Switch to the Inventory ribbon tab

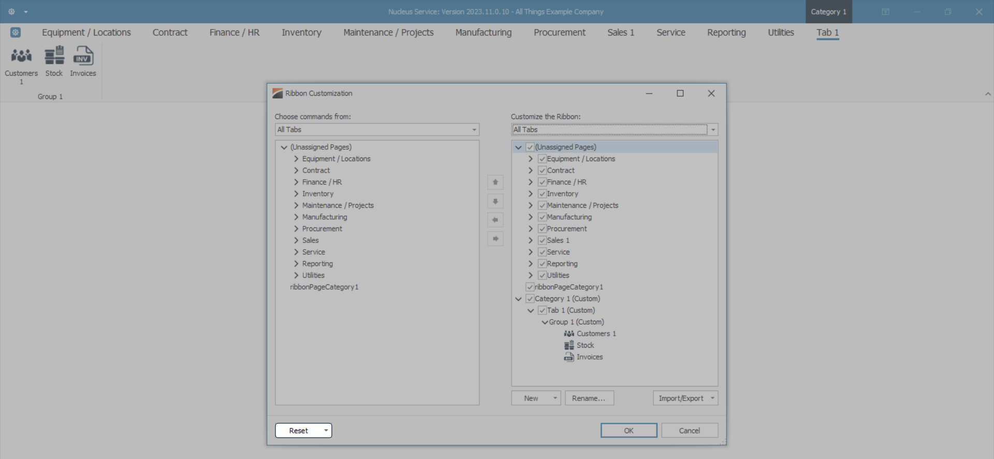(301, 33)
